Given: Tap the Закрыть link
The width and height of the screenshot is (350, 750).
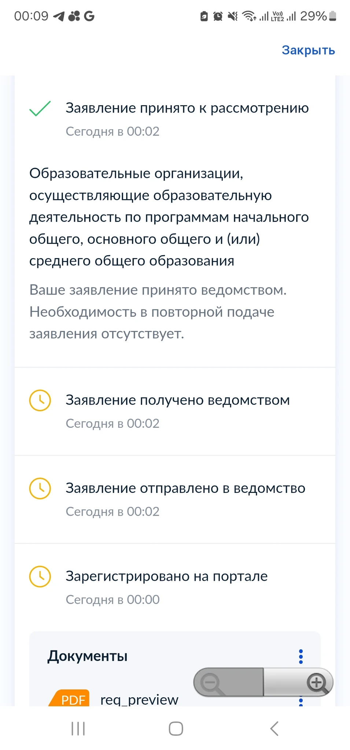Looking at the screenshot, I should pos(308,50).
